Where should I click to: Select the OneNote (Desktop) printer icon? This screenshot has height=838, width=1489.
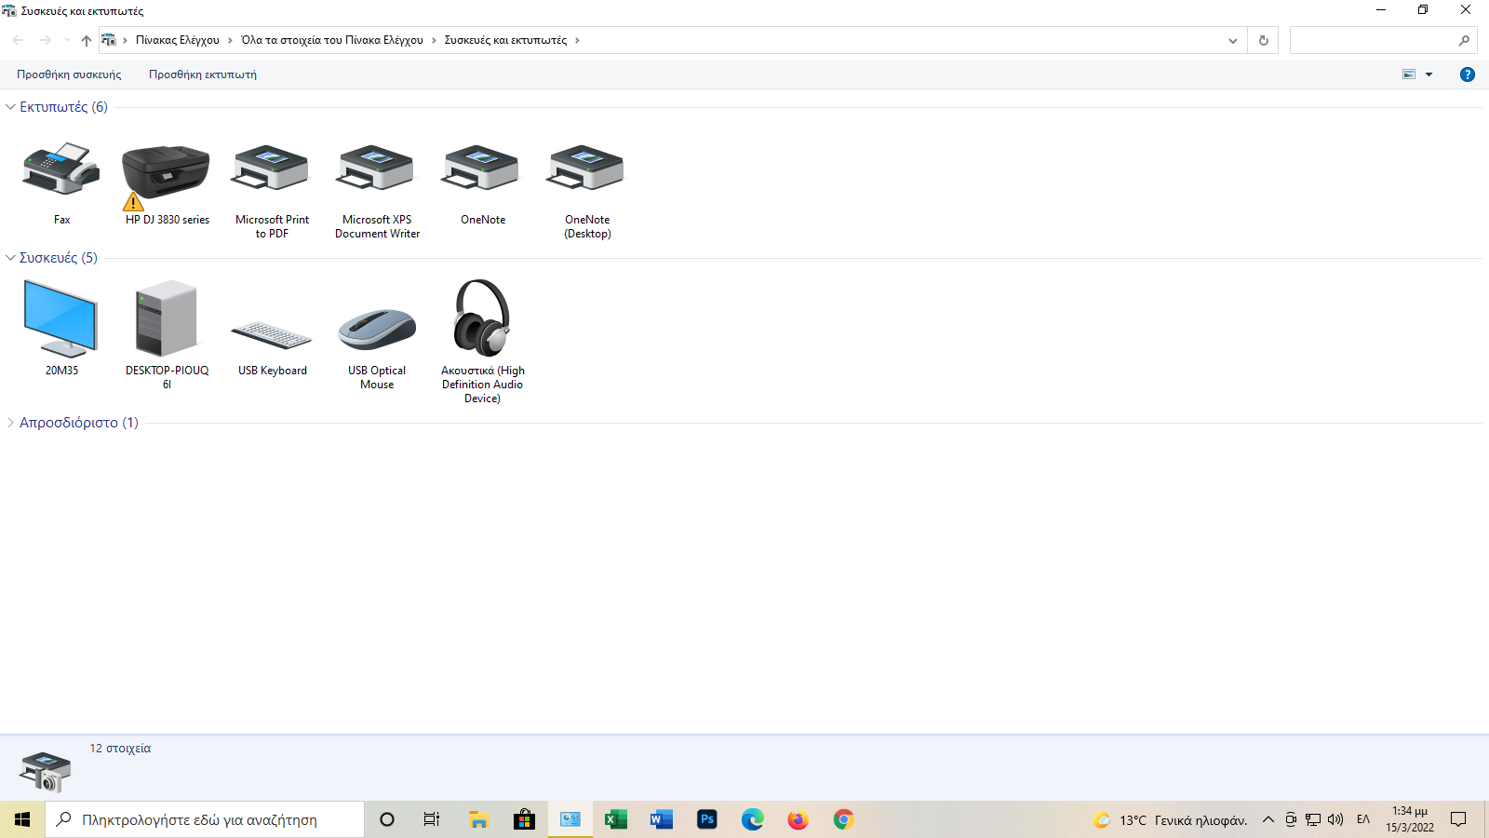587,169
